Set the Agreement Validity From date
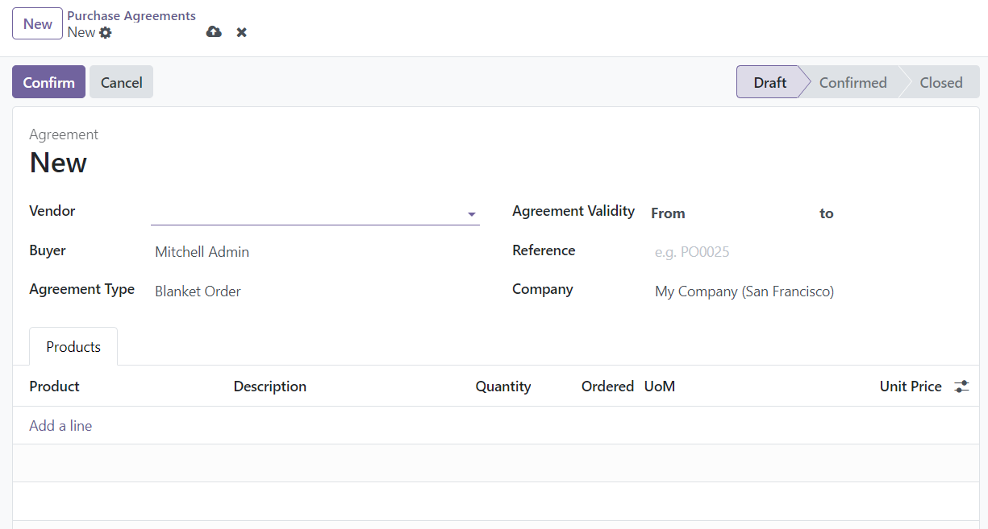 tap(750, 213)
